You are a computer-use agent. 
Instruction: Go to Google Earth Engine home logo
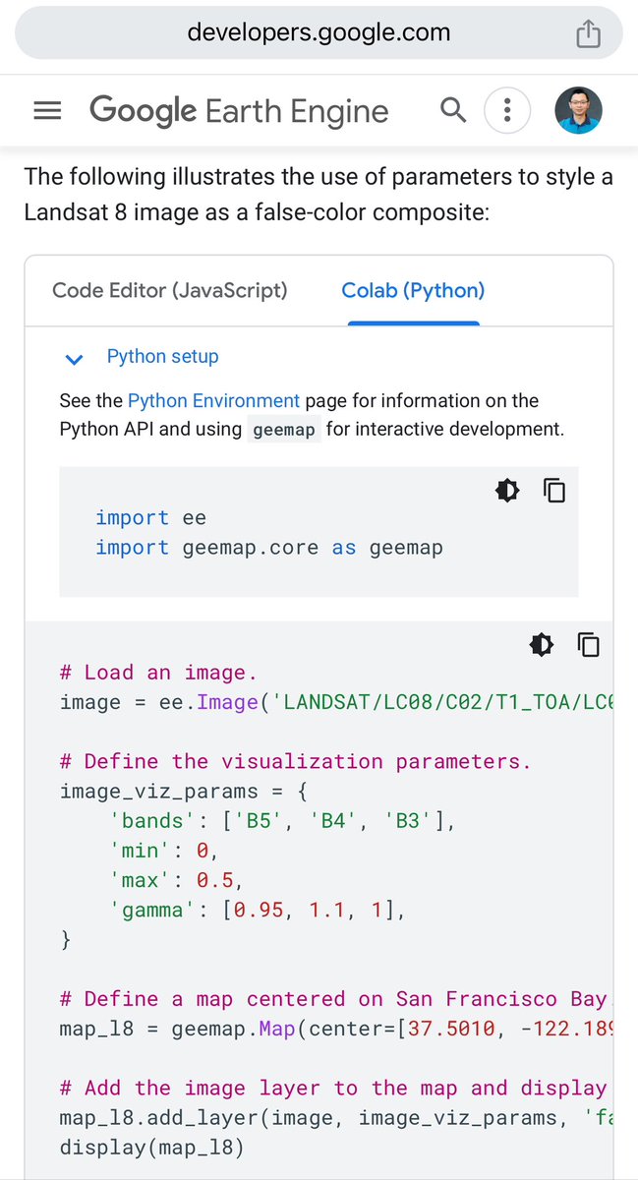[239, 111]
